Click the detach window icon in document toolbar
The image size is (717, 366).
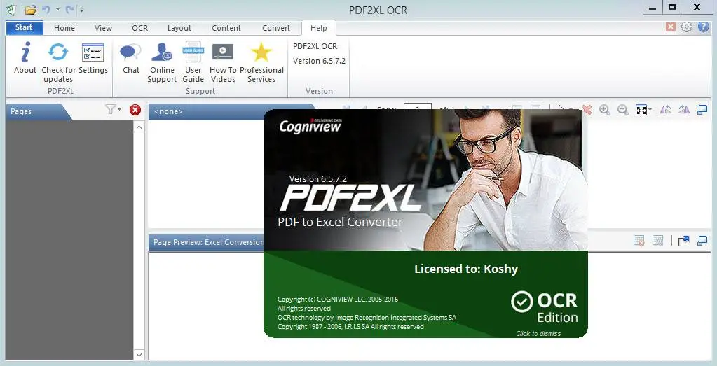pyautogui.click(x=702, y=110)
